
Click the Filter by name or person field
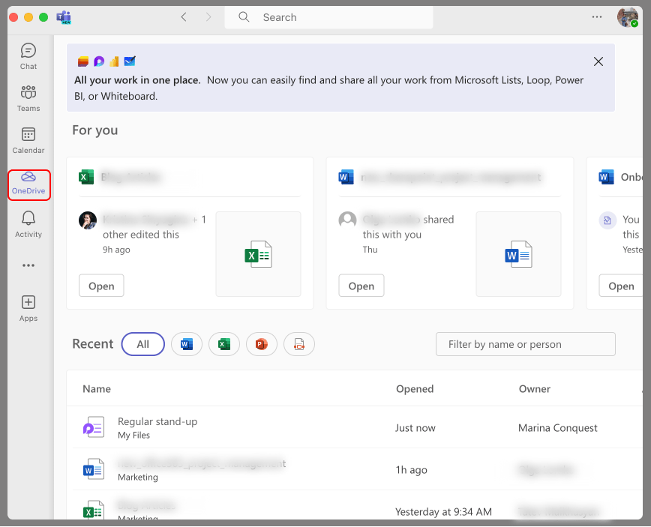pyautogui.click(x=525, y=344)
